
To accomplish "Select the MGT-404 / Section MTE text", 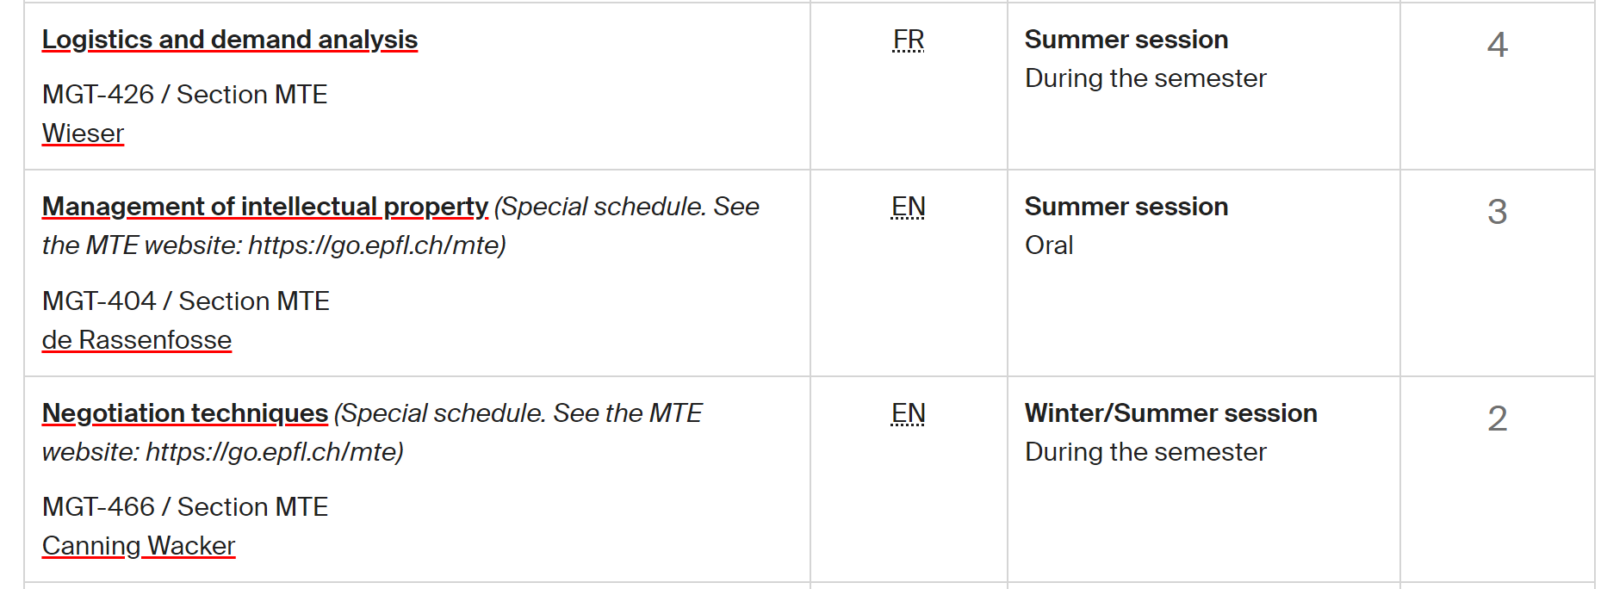I will pos(186,301).
